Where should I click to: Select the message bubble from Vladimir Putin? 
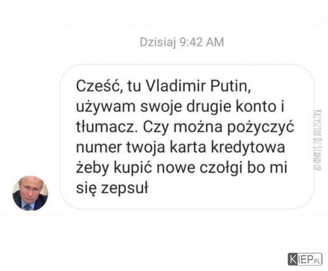[x=187, y=137]
